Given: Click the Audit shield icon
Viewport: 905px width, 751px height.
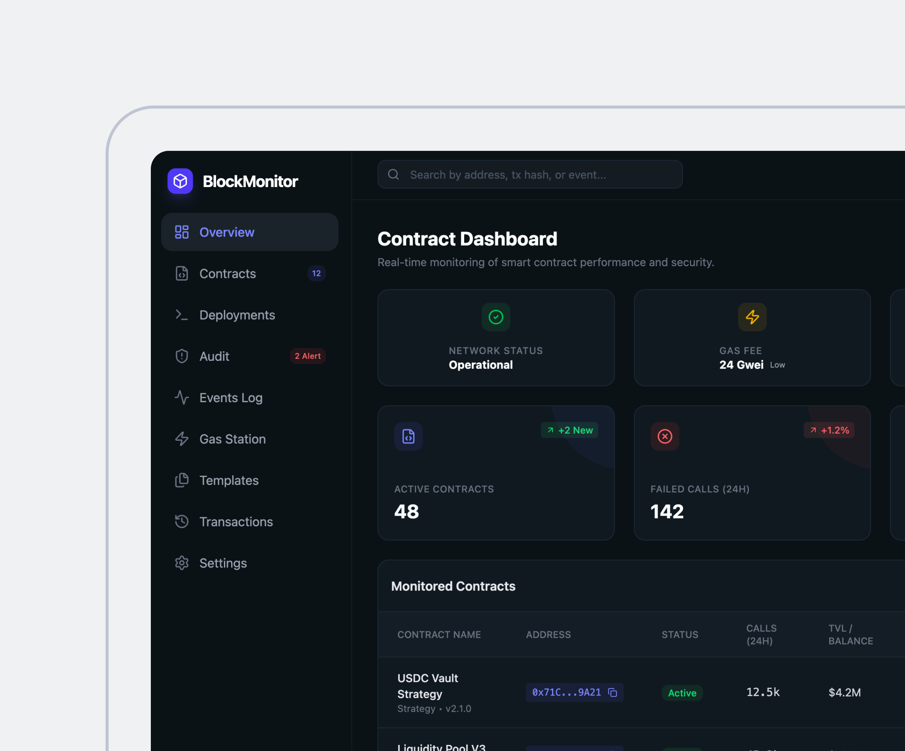Looking at the screenshot, I should [x=182, y=356].
